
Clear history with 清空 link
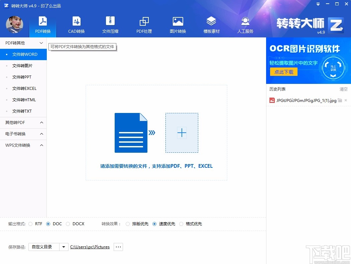(343, 89)
